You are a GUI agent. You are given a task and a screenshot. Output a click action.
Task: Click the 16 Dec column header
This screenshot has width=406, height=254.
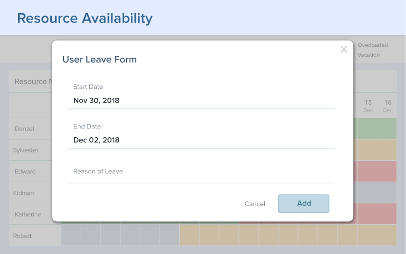[x=387, y=106]
